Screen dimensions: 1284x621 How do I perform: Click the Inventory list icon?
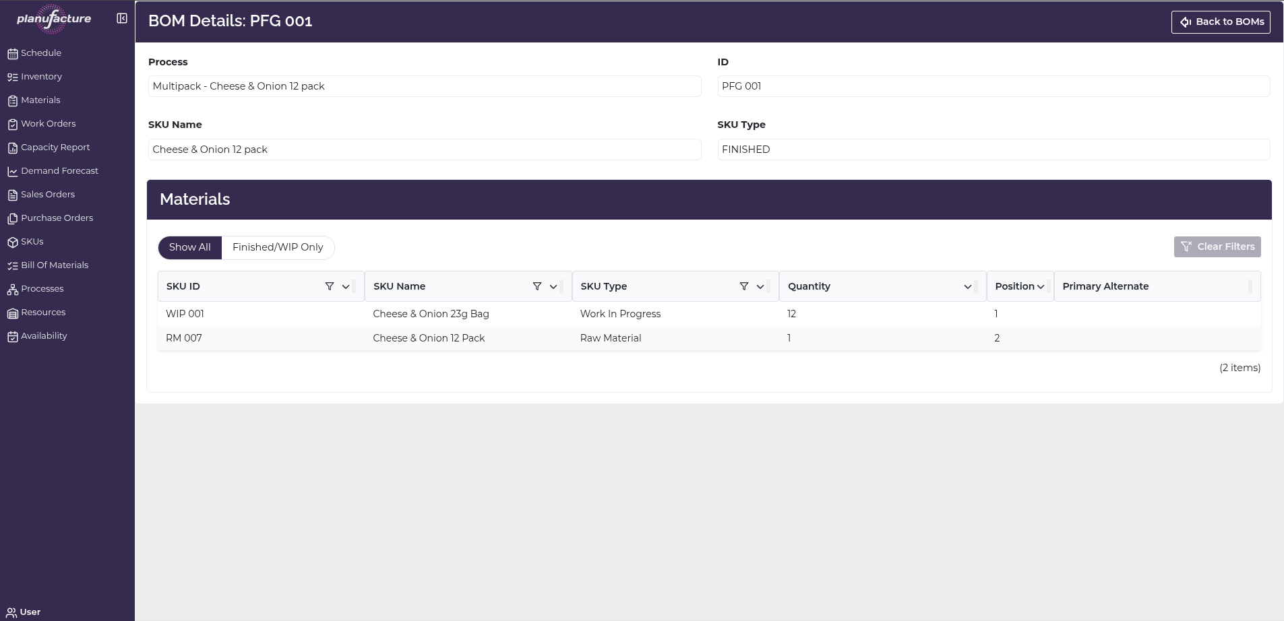click(x=13, y=77)
